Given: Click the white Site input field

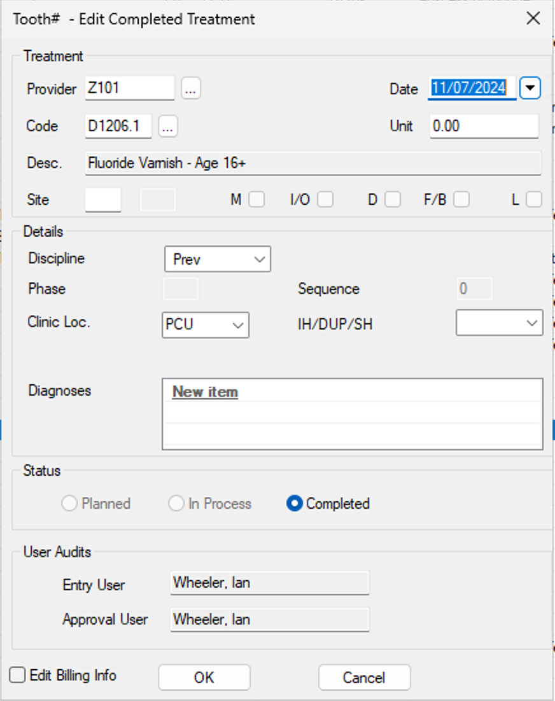Looking at the screenshot, I should 103,199.
